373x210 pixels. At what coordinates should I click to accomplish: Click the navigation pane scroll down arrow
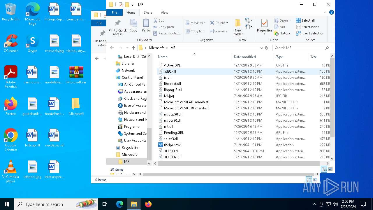(149, 163)
